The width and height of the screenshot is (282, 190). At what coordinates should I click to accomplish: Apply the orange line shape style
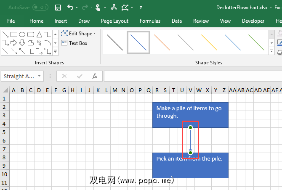pos(161,42)
